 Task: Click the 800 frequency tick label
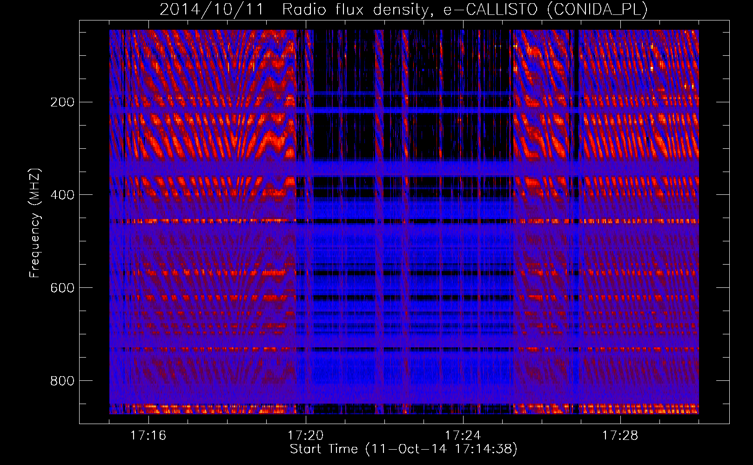coord(62,381)
